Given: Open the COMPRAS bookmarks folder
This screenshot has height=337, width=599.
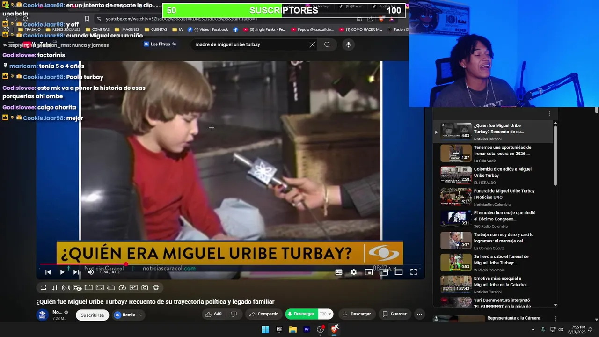Looking at the screenshot, I should 97,29.
